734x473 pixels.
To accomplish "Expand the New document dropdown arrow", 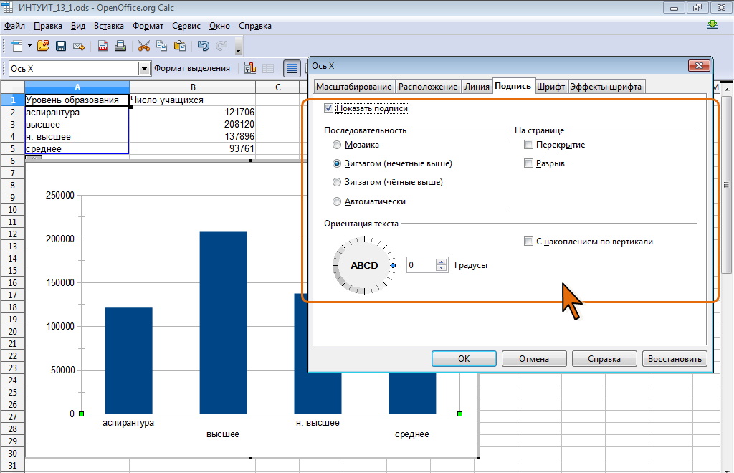I will coord(29,46).
